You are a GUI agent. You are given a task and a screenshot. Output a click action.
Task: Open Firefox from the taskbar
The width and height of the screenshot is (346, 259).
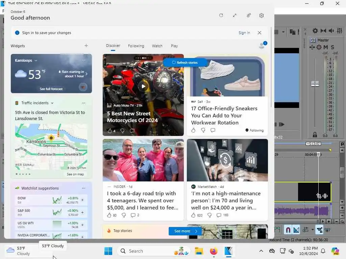point(214,251)
